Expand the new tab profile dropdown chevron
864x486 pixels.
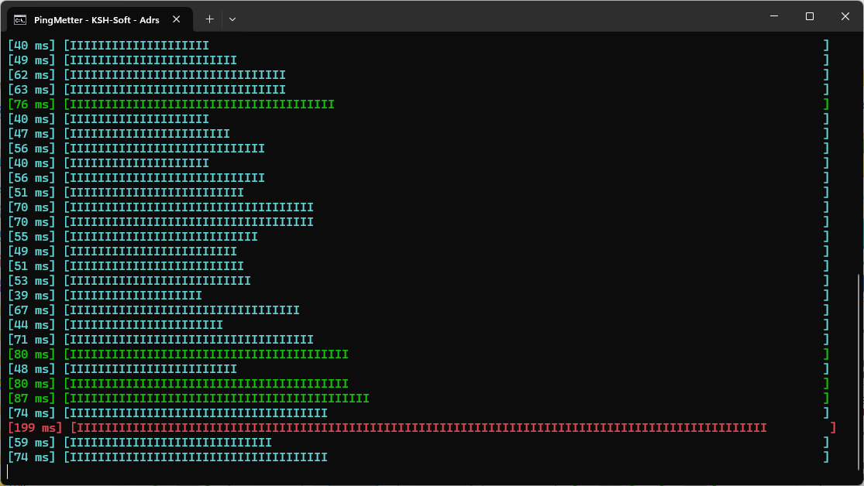(232, 19)
